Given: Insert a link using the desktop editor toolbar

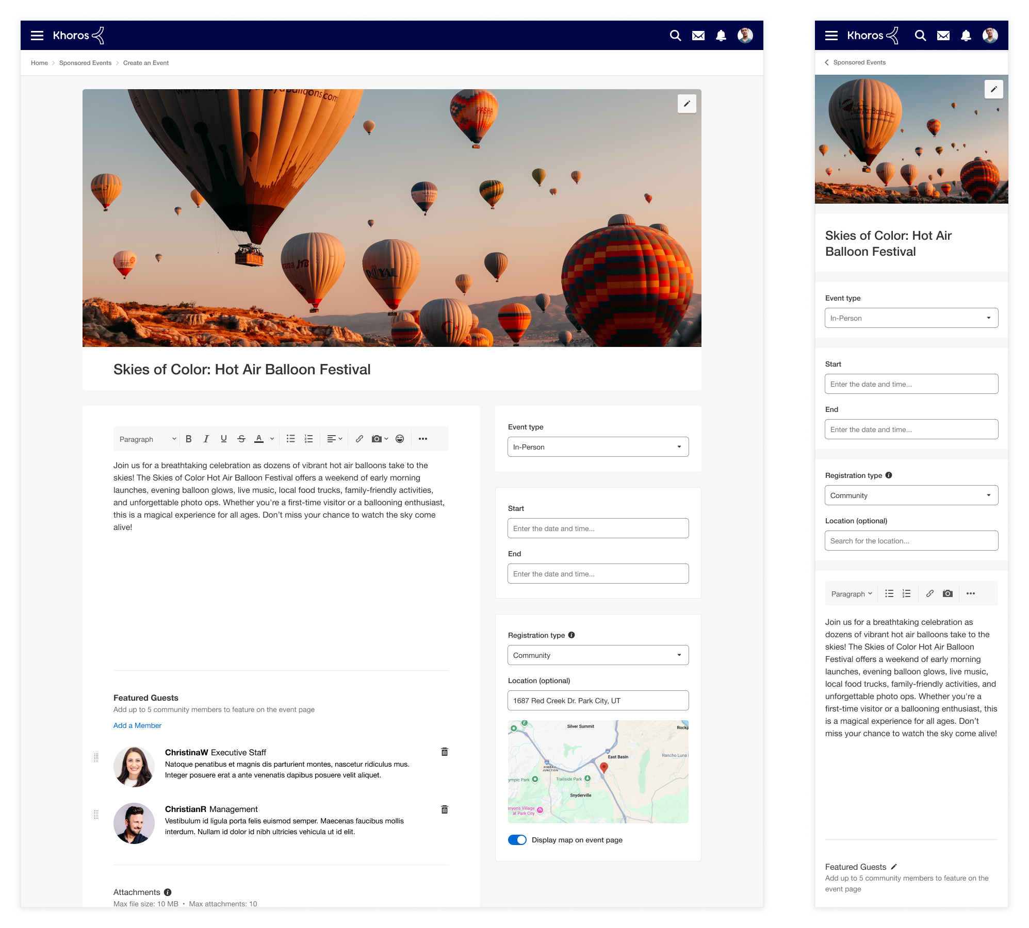Looking at the screenshot, I should [x=360, y=439].
